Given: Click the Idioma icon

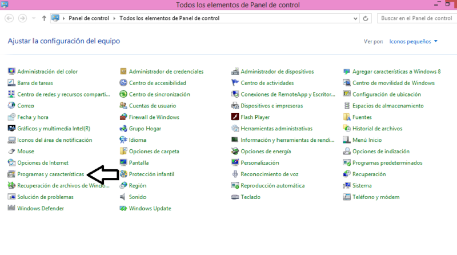Looking at the screenshot, I should (123, 140).
